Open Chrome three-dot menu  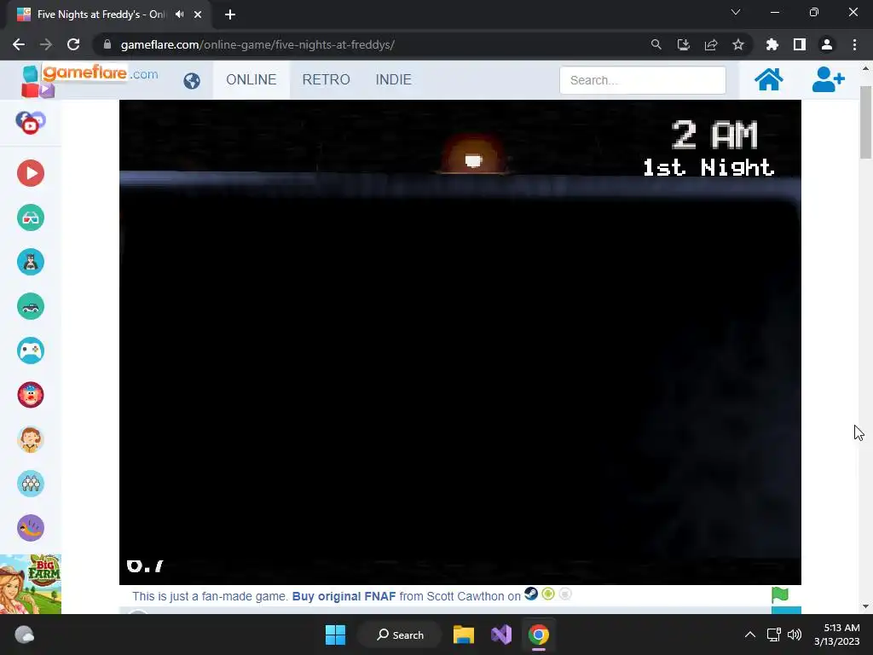[854, 44]
